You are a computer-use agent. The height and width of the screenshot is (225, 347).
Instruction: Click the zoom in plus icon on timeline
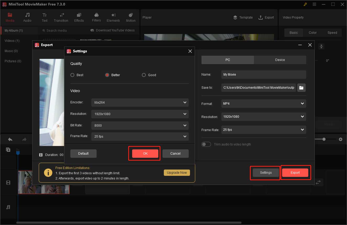pos(340,139)
